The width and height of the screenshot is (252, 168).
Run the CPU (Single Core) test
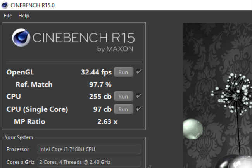coord(123,109)
